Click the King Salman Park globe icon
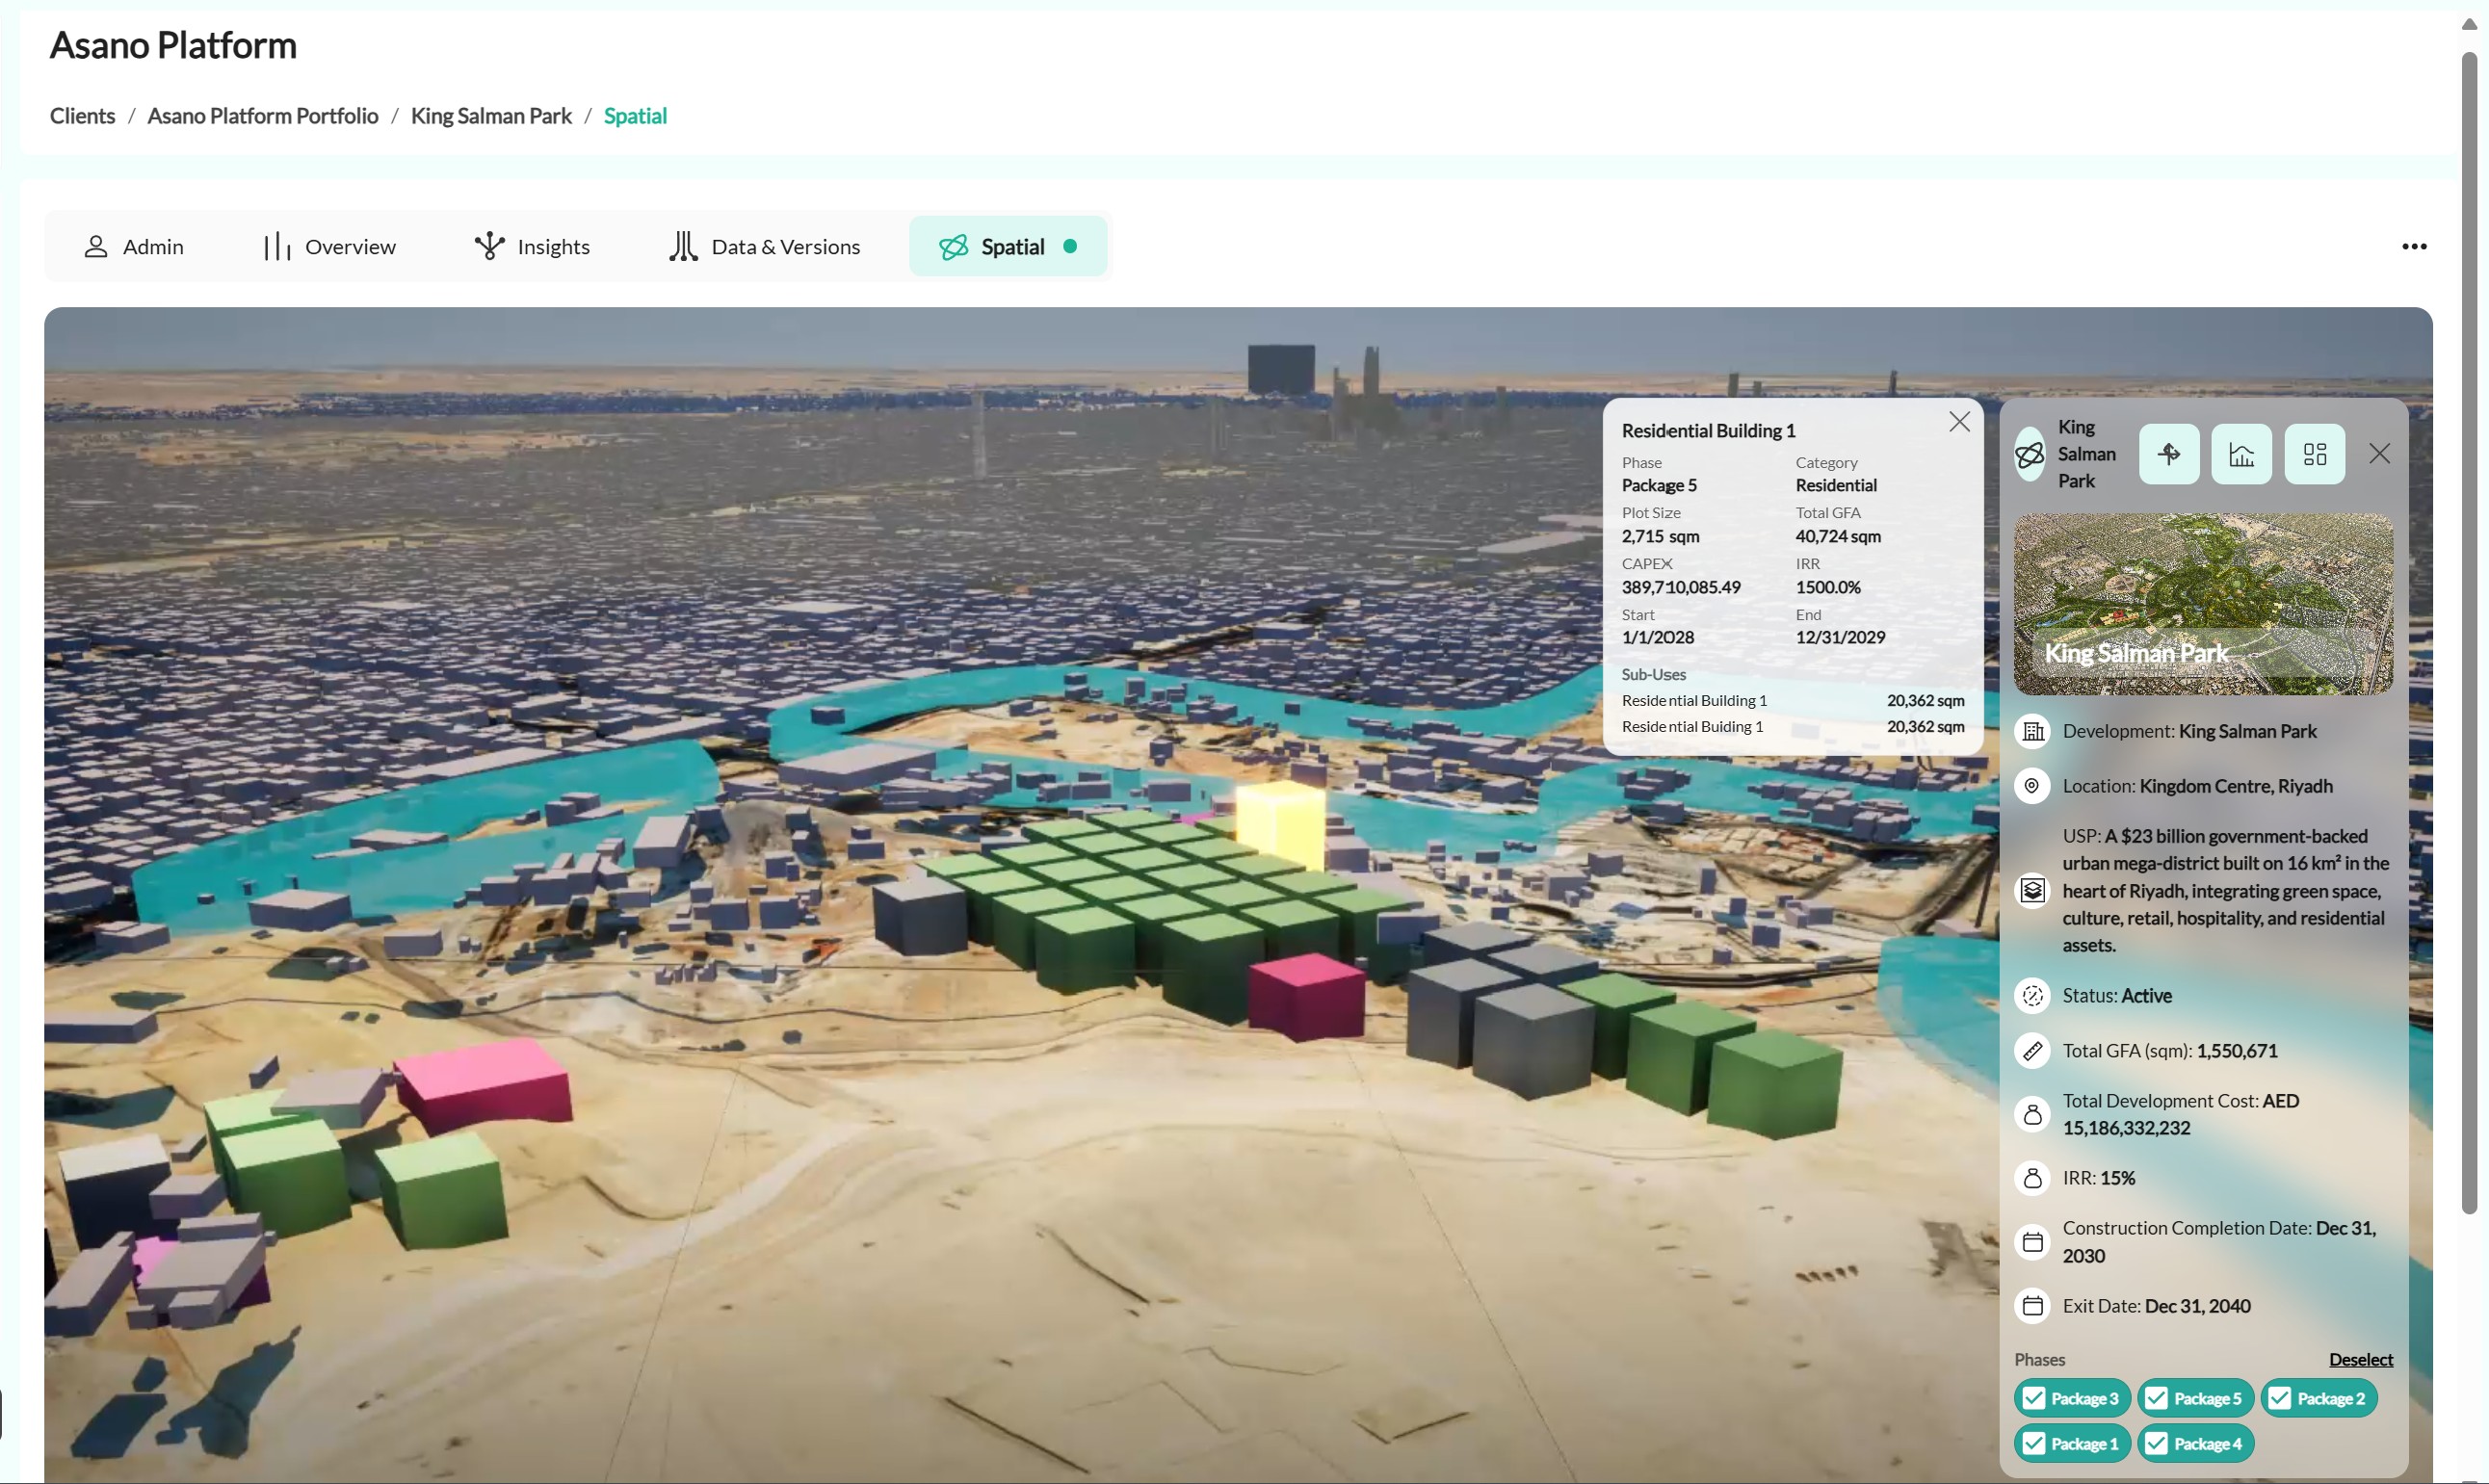The width and height of the screenshot is (2489, 1484). pos(2030,455)
